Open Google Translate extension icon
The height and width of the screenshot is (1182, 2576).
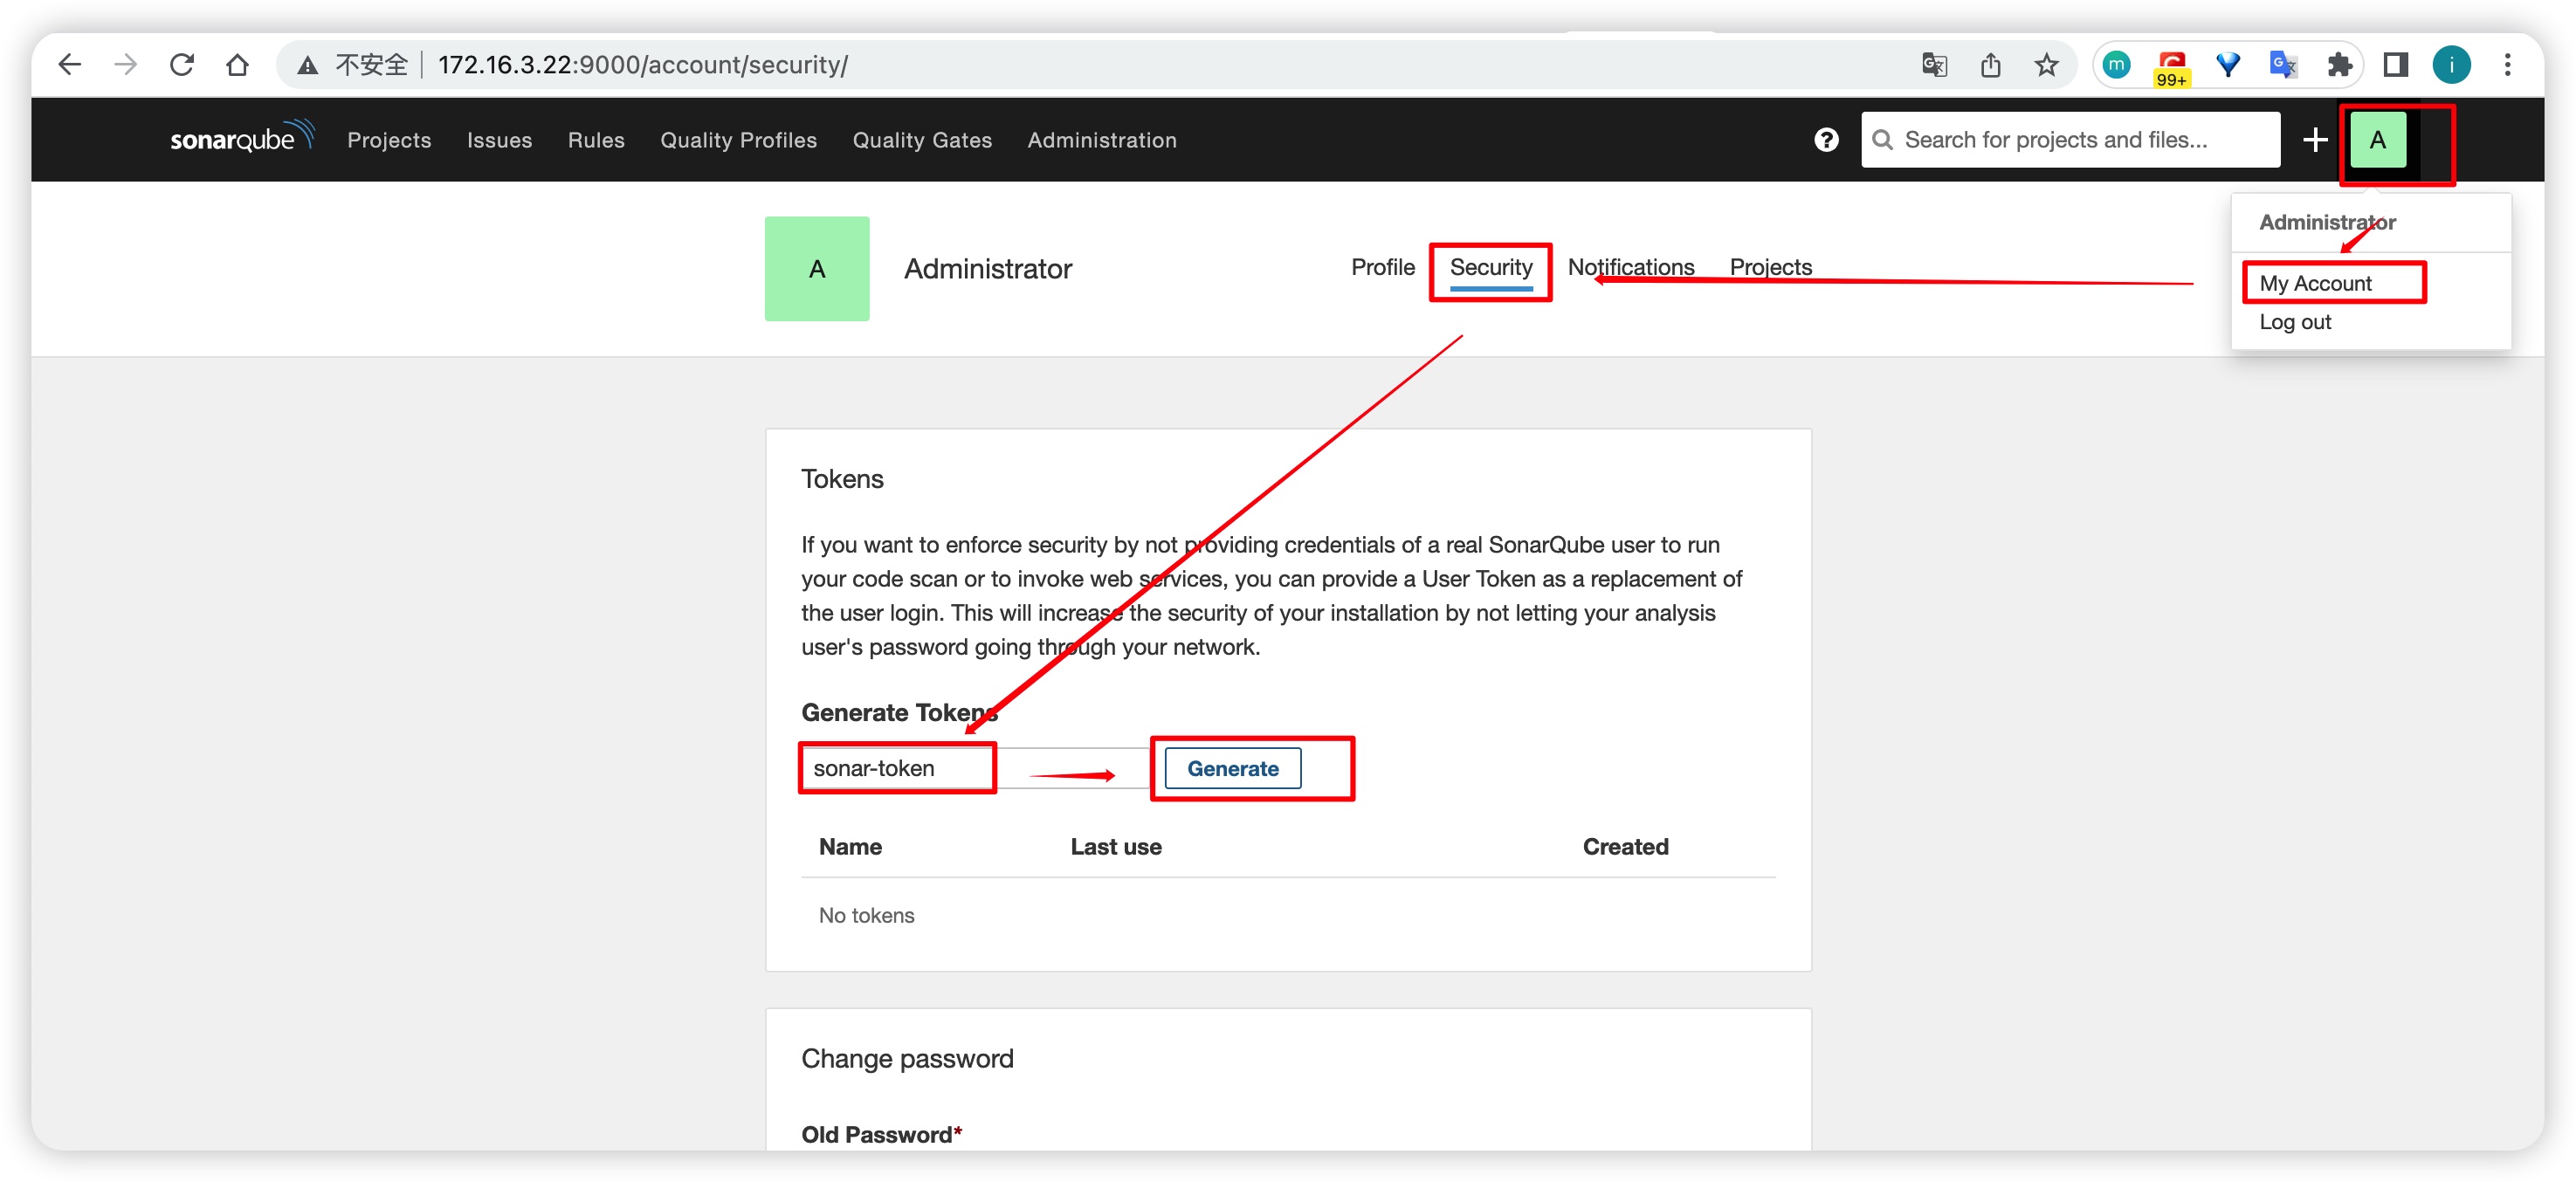point(2283,65)
